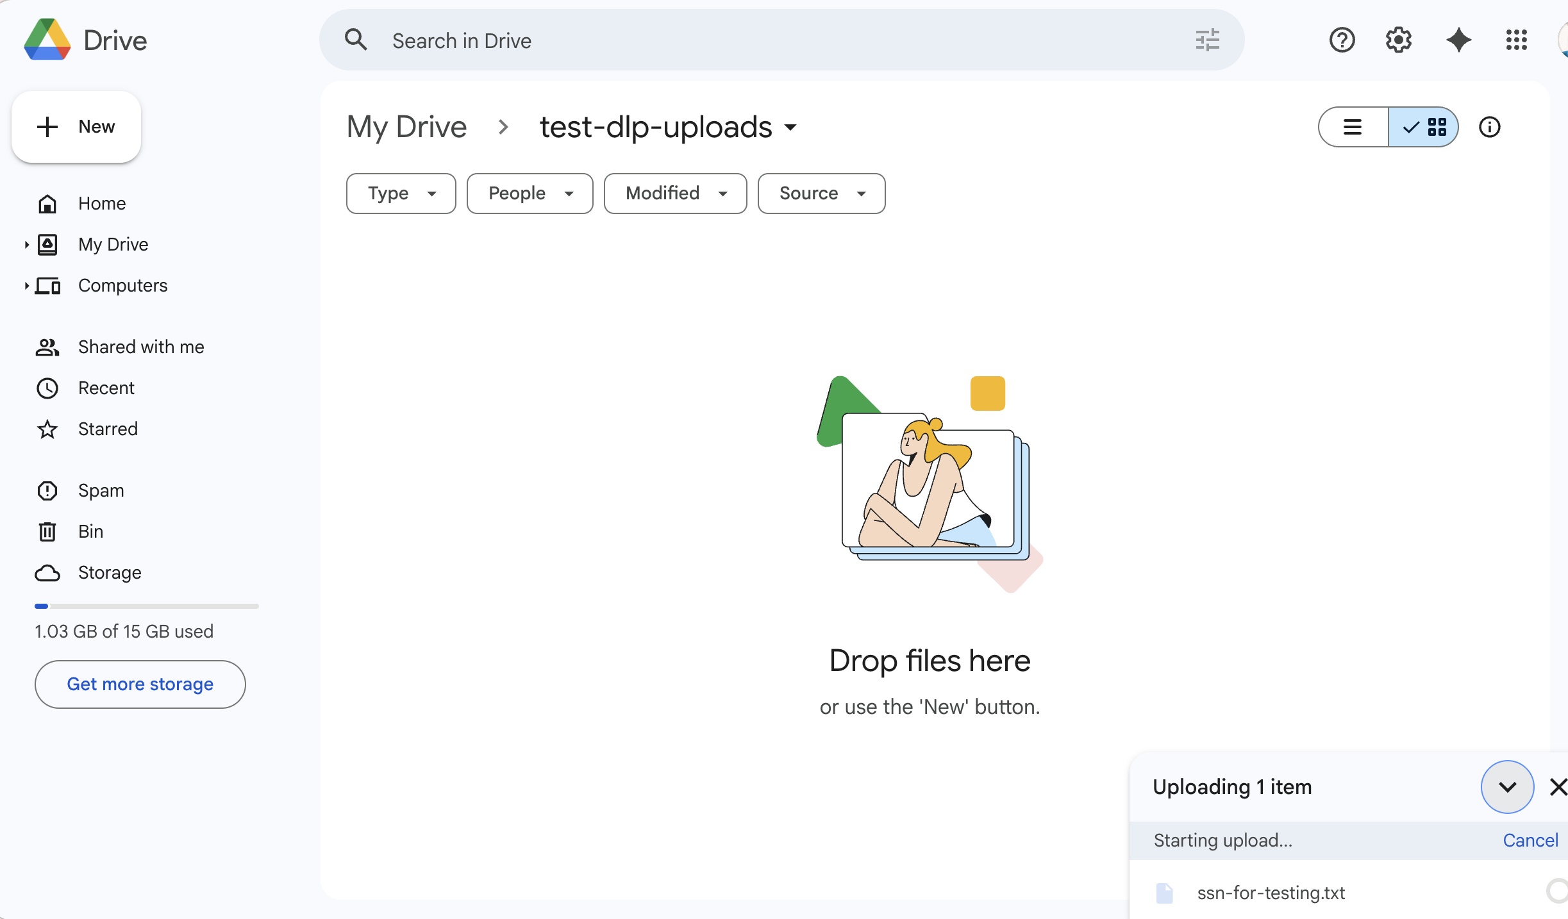Open advanced search options

[x=1207, y=40]
